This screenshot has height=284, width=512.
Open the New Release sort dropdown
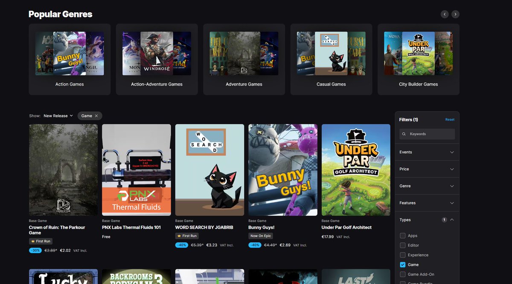58,116
